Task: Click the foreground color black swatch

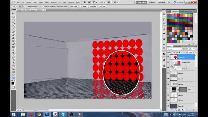Action: click(13, 83)
